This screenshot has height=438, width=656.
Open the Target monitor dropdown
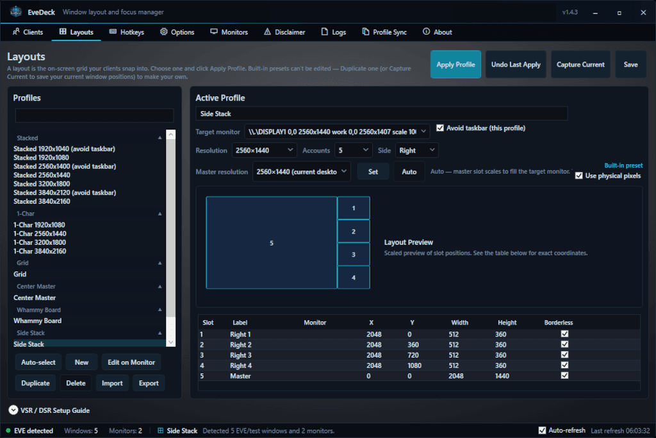[x=337, y=131]
